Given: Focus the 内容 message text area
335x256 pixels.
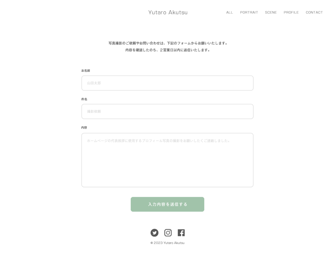Looking at the screenshot, I should coord(167,160).
